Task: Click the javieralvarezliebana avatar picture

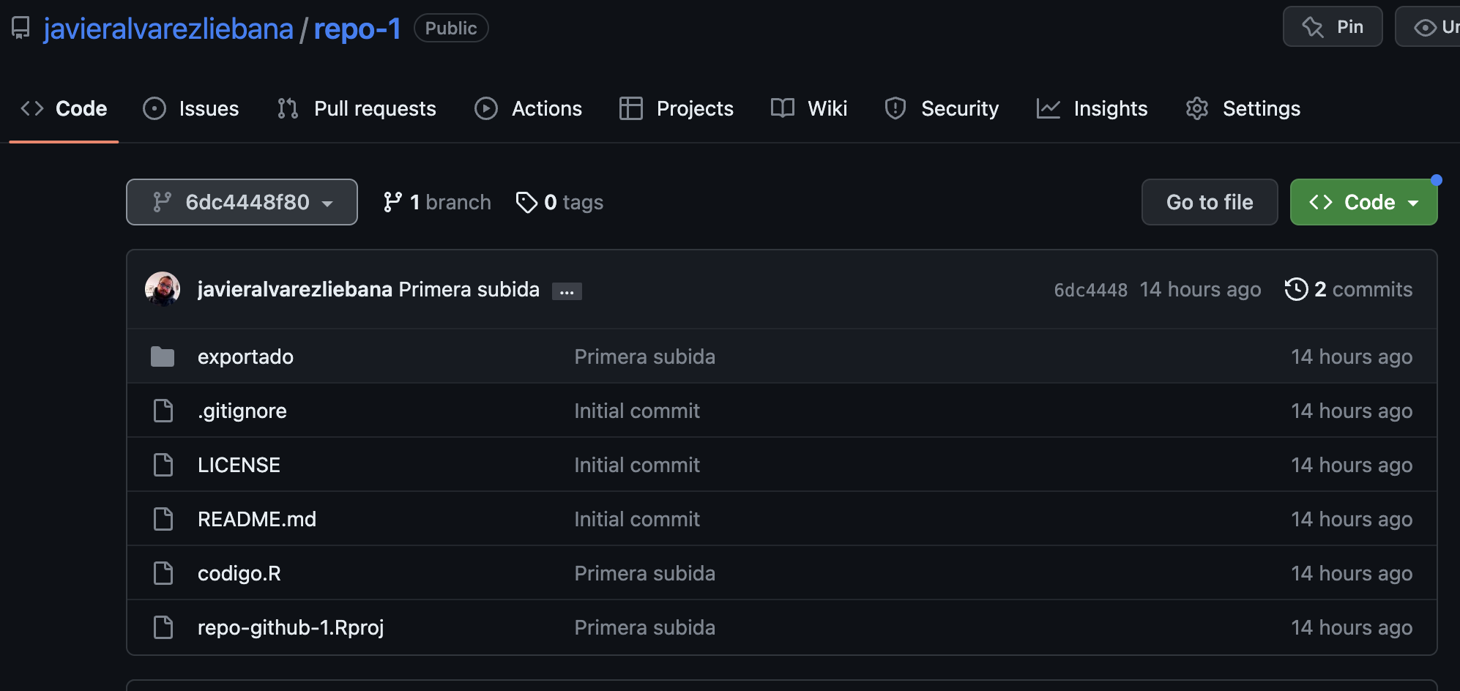Action: click(x=163, y=289)
